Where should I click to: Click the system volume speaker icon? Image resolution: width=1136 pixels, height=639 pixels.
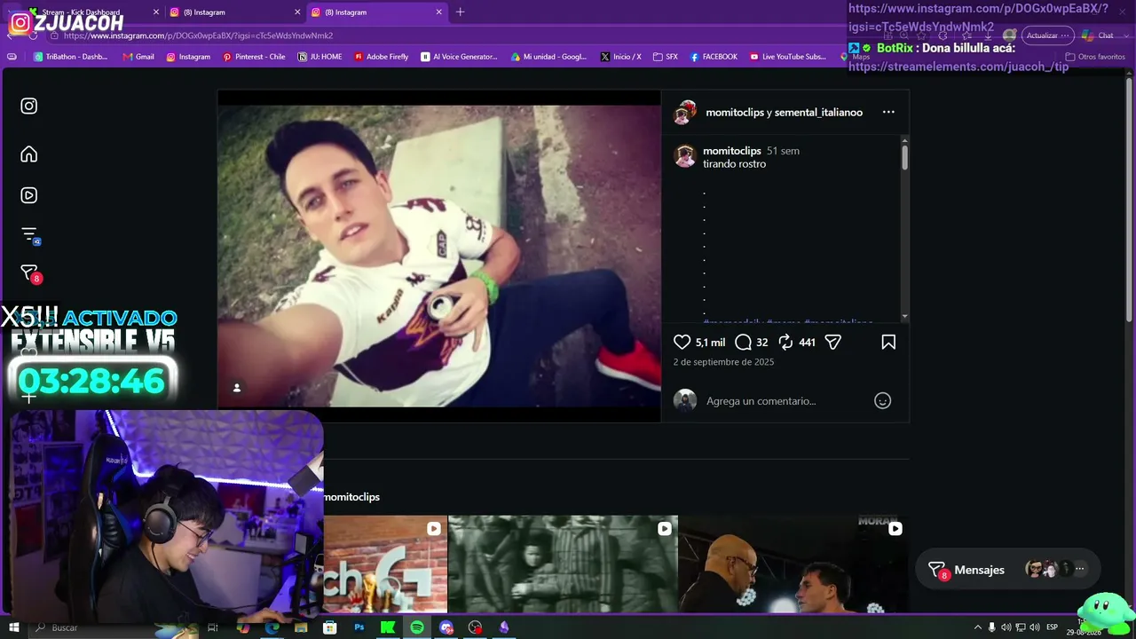point(1035,627)
